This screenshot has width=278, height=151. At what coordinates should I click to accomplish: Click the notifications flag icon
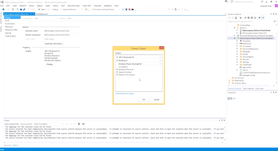(x=227, y=2)
